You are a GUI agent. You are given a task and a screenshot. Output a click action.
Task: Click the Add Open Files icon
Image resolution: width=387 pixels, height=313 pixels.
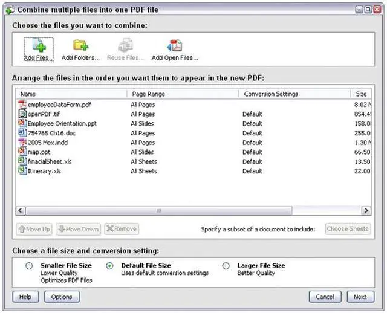pos(174,46)
